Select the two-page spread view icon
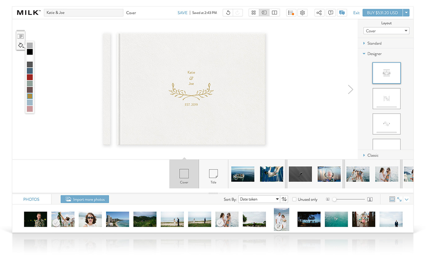 (274, 13)
